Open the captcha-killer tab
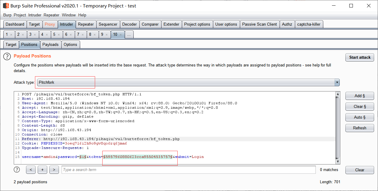Viewport: 378px width, 191px height. [309, 24]
